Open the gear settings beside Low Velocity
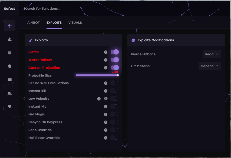 pyautogui.click(x=106, y=99)
